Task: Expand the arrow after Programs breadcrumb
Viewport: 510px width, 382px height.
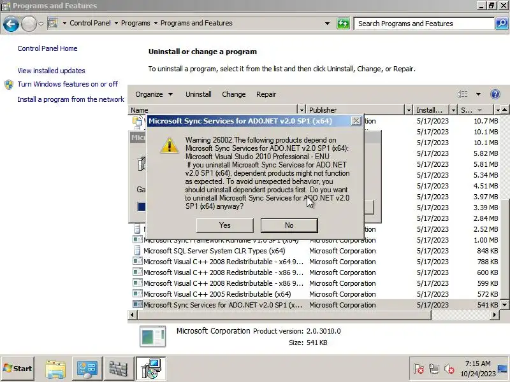Action: point(156,23)
